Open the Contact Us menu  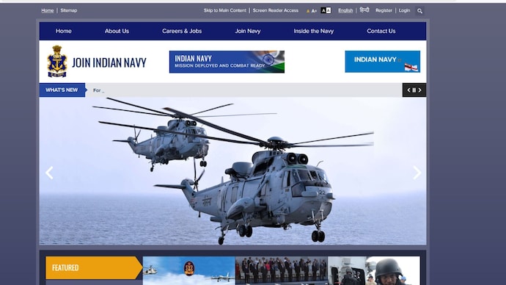(381, 31)
